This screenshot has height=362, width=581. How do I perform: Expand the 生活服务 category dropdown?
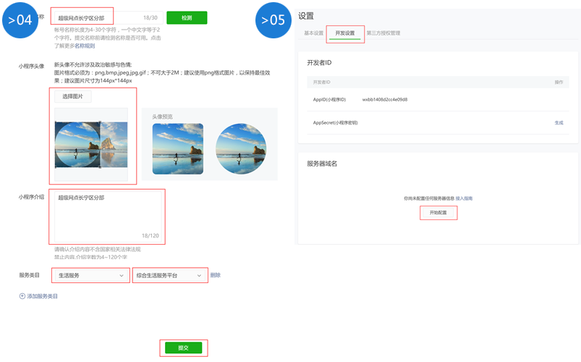tap(90, 276)
